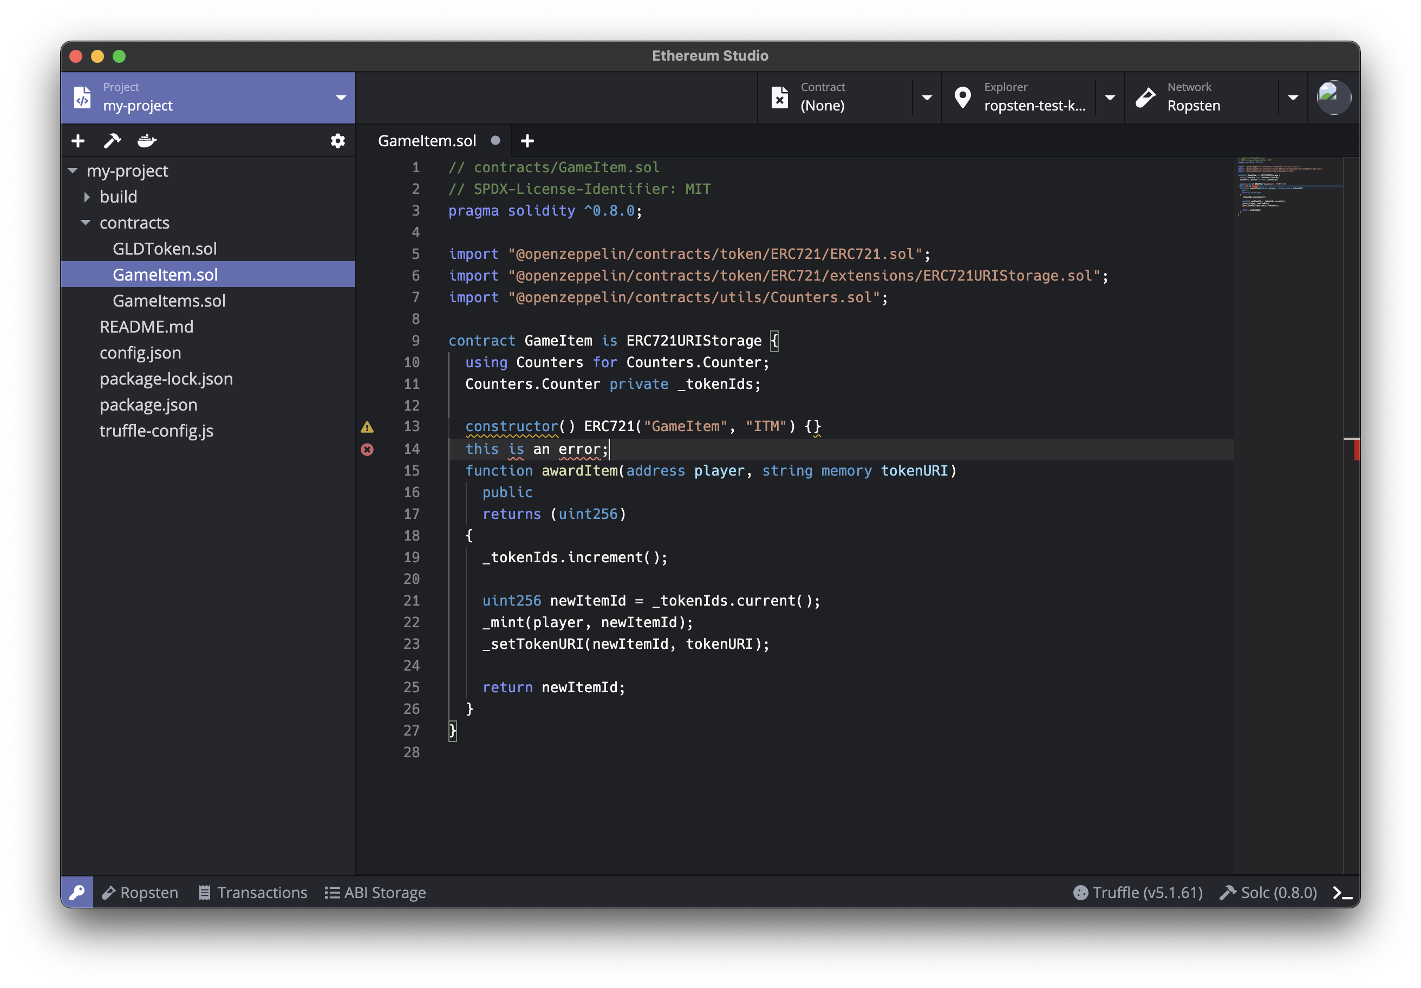Viewport: 1421px width, 988px height.
Task: Click the Docker whale icon
Action: tap(147, 141)
